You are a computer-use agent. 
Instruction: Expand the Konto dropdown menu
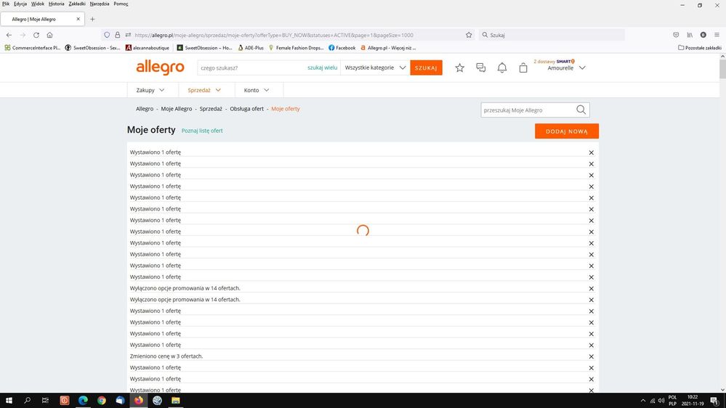[257, 90]
